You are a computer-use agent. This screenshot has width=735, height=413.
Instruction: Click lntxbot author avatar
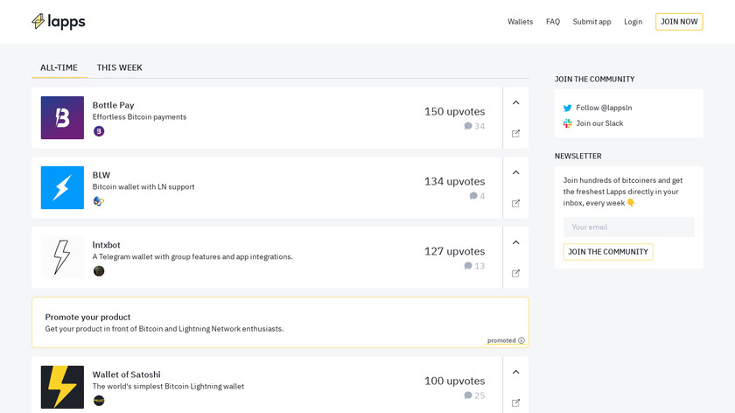pos(99,271)
